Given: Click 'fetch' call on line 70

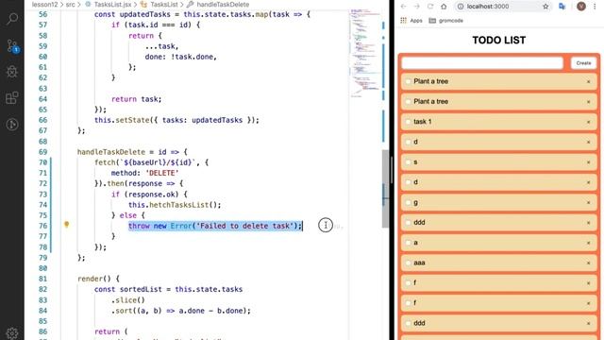Looking at the screenshot, I should pyautogui.click(x=105, y=162).
